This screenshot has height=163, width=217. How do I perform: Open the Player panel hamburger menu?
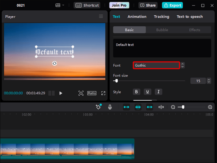point(101,16)
